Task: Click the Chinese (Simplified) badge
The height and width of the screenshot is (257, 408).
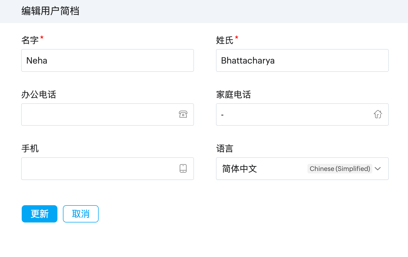Action: 340,169
